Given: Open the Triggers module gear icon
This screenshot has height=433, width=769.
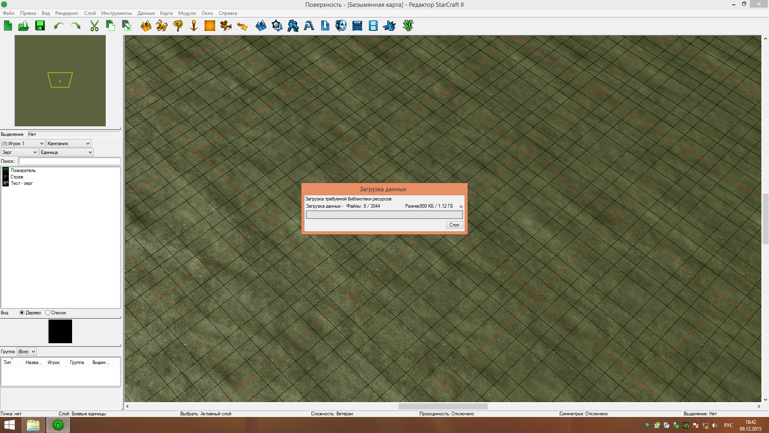Looking at the screenshot, I should pos(277,26).
